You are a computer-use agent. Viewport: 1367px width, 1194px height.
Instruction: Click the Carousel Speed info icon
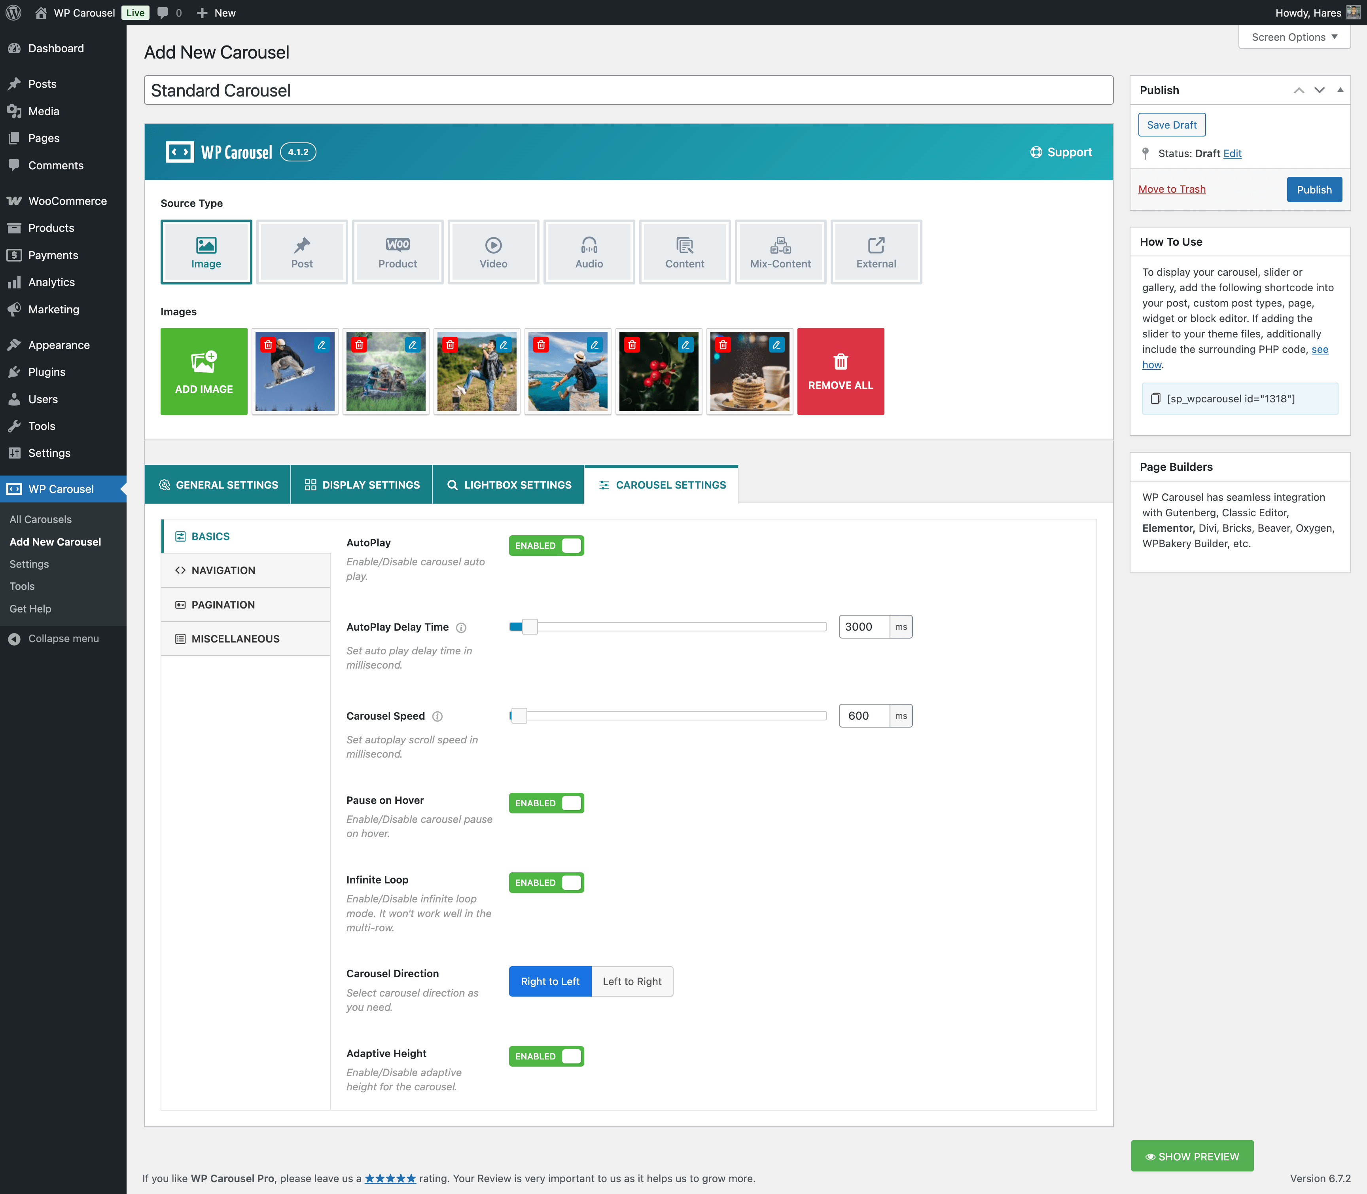[x=438, y=716]
